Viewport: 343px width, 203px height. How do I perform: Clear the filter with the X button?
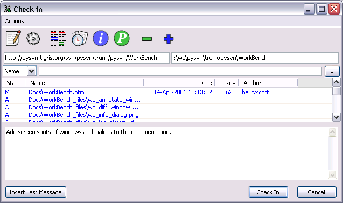(x=332, y=71)
